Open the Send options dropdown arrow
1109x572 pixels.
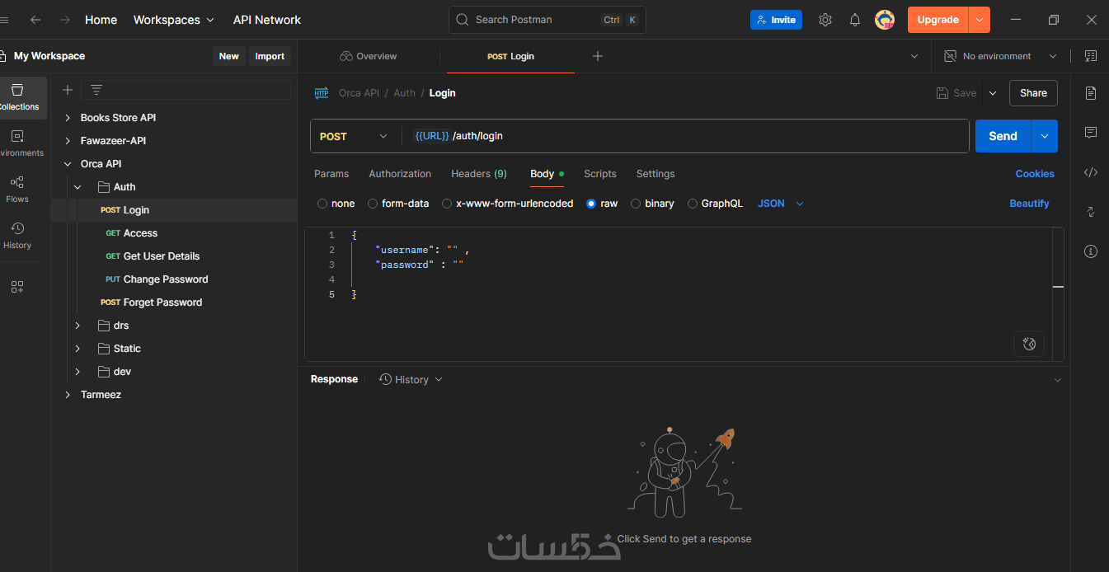point(1045,136)
